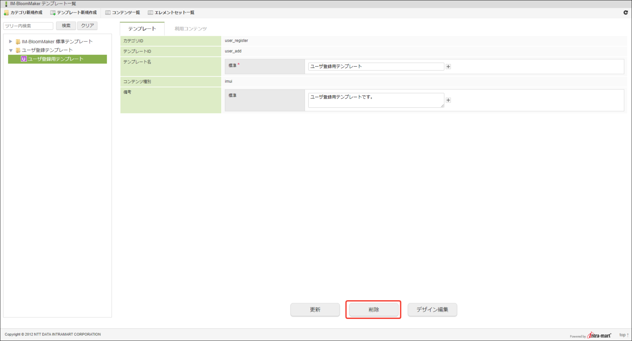Click the テンプレート新規作成 toolbar icon

point(53,13)
